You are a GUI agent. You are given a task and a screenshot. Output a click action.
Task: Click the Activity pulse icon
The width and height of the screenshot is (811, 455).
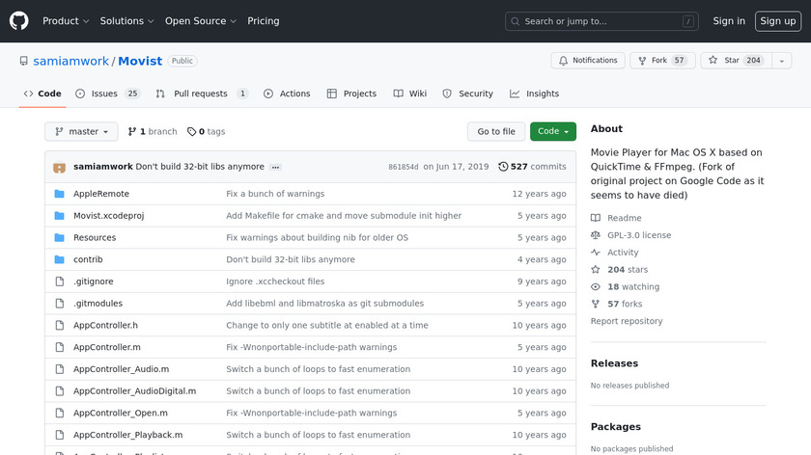(x=596, y=253)
